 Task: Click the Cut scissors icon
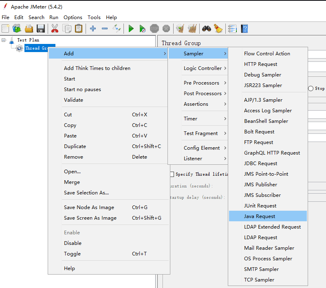[55, 28]
